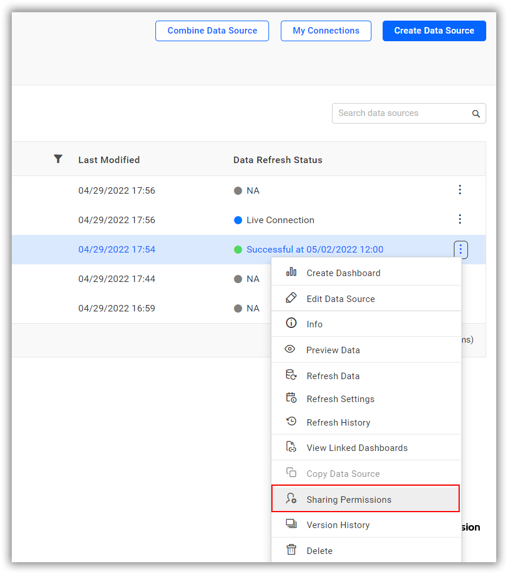Click the Delete trash can icon
The height and width of the screenshot is (574, 508).
click(x=291, y=549)
